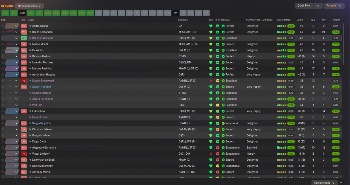Click Lisandro Martínez's morale icon
This screenshot has height=185, width=350.
click(223, 62)
